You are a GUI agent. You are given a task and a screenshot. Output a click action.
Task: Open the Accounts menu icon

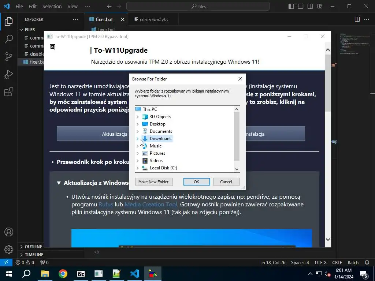click(x=9, y=232)
